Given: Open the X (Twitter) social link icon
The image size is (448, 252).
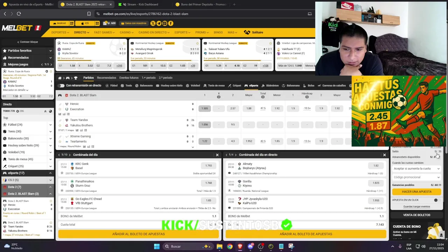Looking at the screenshot, I should pyautogui.click(x=153, y=23).
